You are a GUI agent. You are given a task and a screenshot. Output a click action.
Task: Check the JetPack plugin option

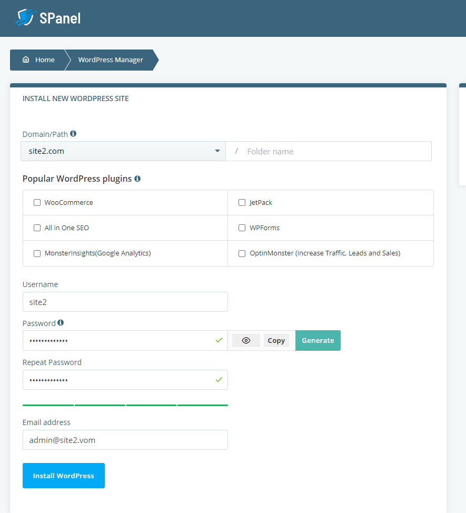[242, 202]
